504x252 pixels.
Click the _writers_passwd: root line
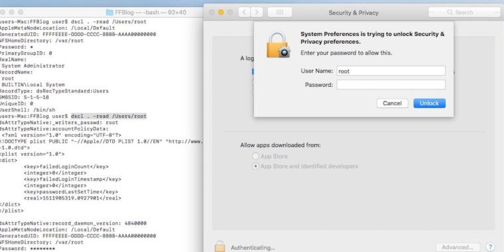59,123
